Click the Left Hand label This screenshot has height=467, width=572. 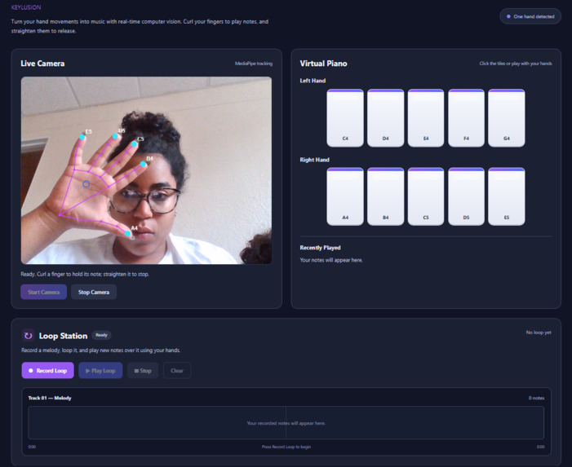313,81
